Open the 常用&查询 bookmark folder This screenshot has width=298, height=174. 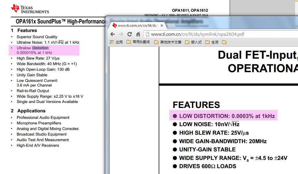point(138,42)
